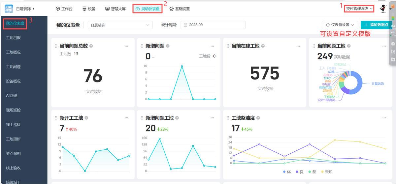The width and height of the screenshot is (396, 184).
Task: Click screenshot crop icon in floating sidebar
Action: (x=393, y=51)
